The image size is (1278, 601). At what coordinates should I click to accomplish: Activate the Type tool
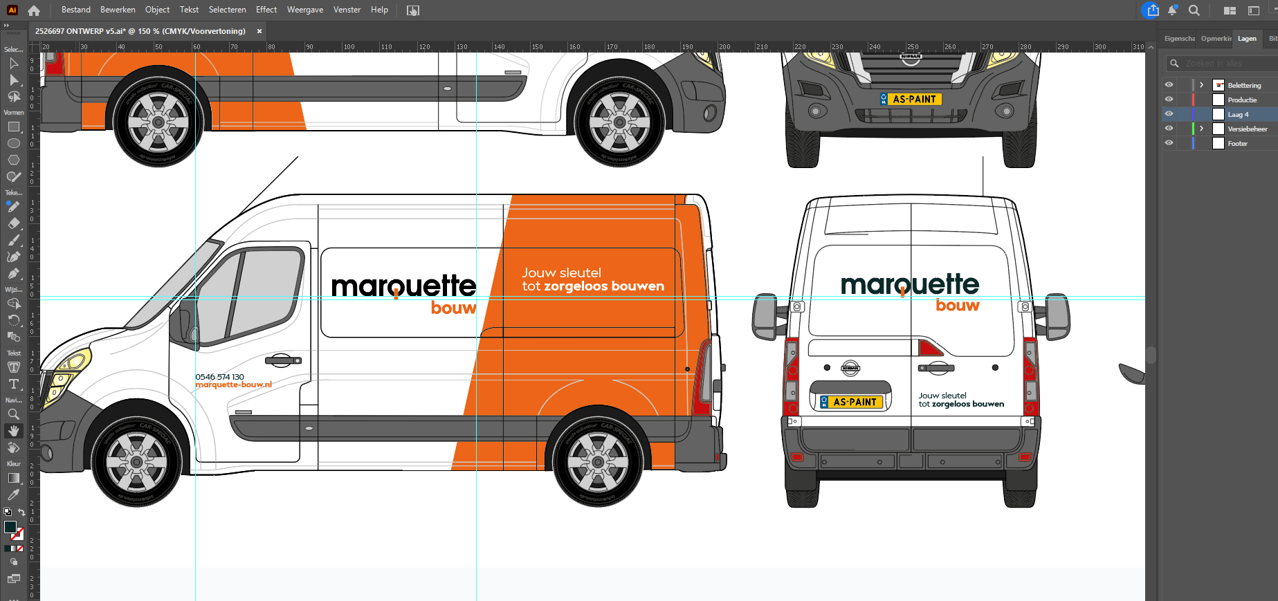pos(13,384)
